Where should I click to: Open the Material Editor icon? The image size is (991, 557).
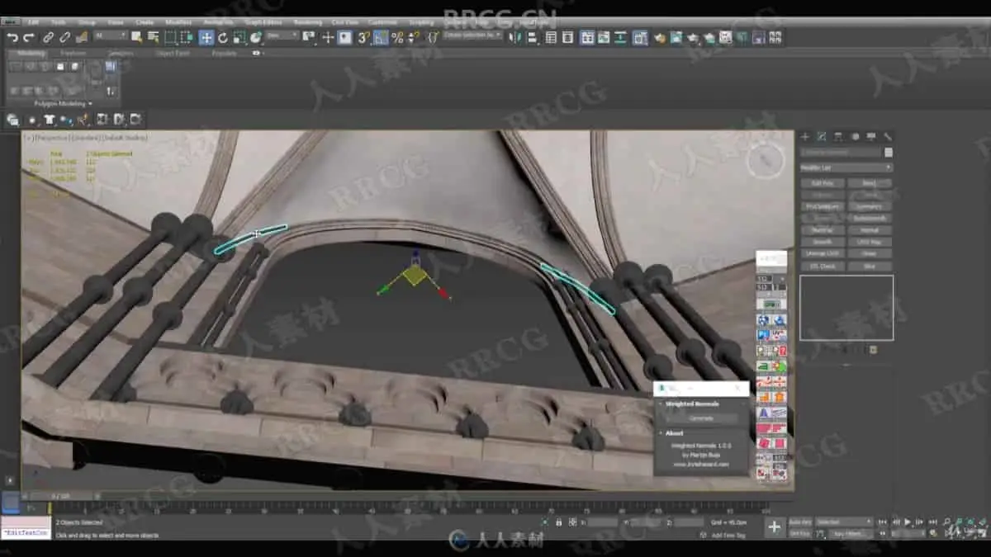click(x=640, y=37)
